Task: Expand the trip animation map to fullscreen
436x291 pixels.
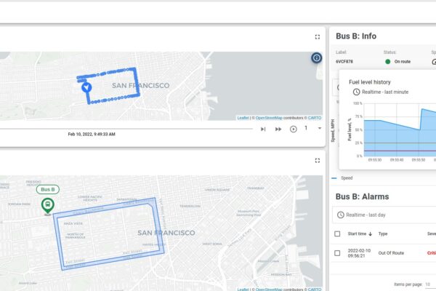Action: click(318, 36)
